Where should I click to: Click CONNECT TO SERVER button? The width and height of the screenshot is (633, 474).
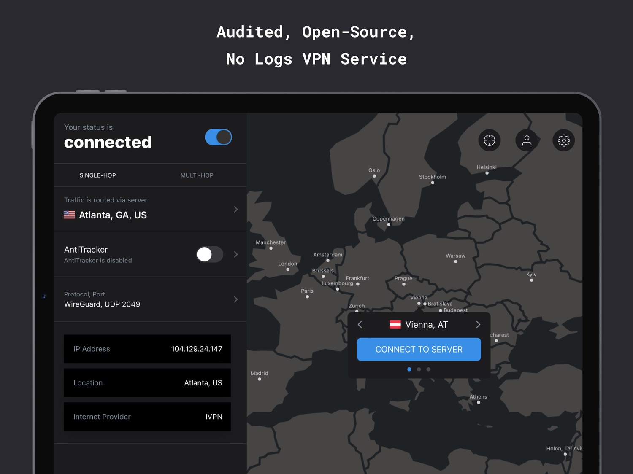[419, 349]
